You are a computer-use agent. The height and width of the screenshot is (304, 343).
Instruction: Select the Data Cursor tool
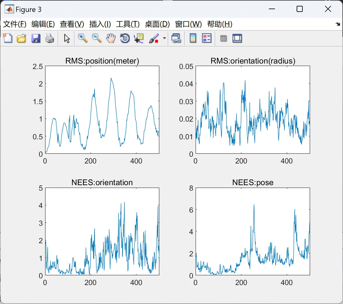pos(139,38)
